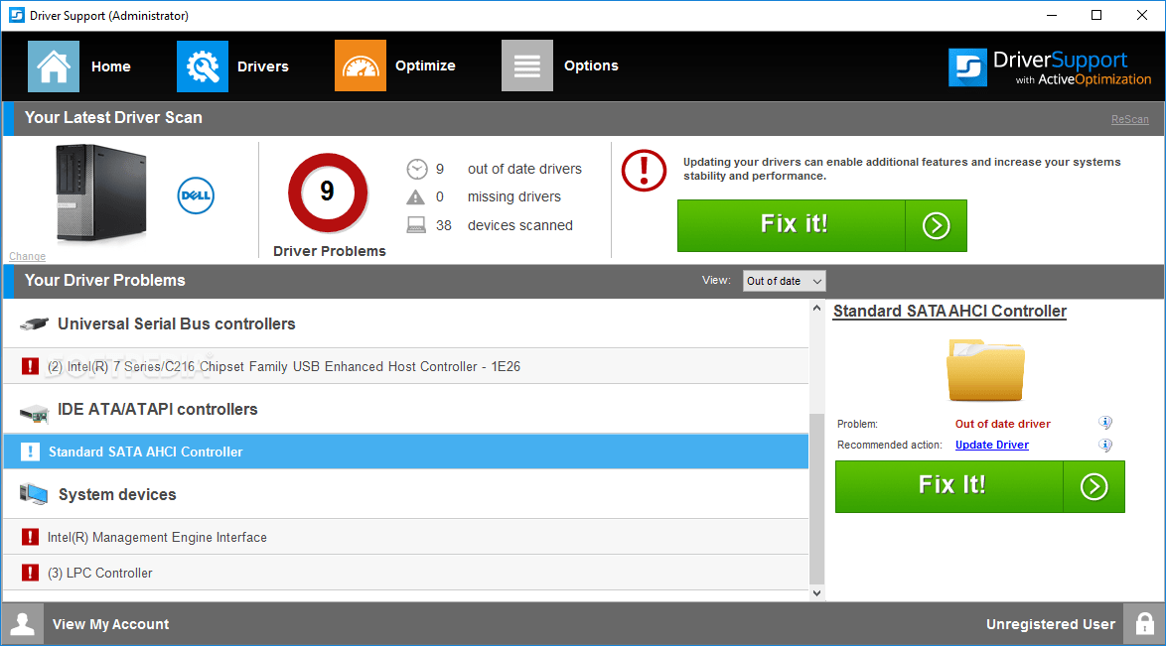This screenshot has height=646, width=1166.
Task: Go to the Optimize menu label
Action: (425, 66)
